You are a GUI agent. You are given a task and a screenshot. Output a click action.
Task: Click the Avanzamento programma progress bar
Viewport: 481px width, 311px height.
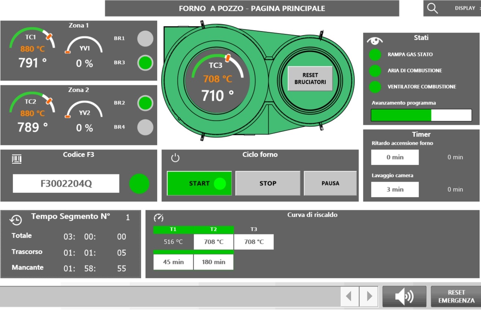coord(421,115)
